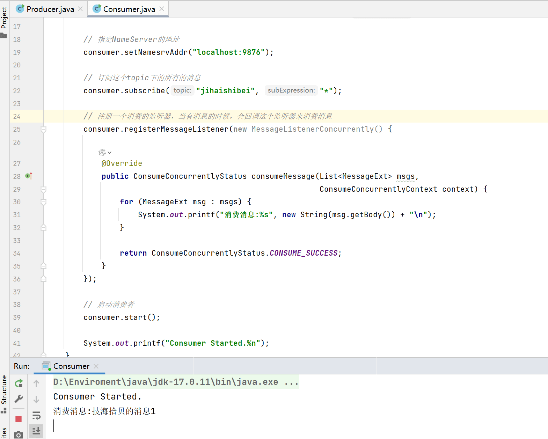Click the fold end marker on line 32

pos(44,227)
